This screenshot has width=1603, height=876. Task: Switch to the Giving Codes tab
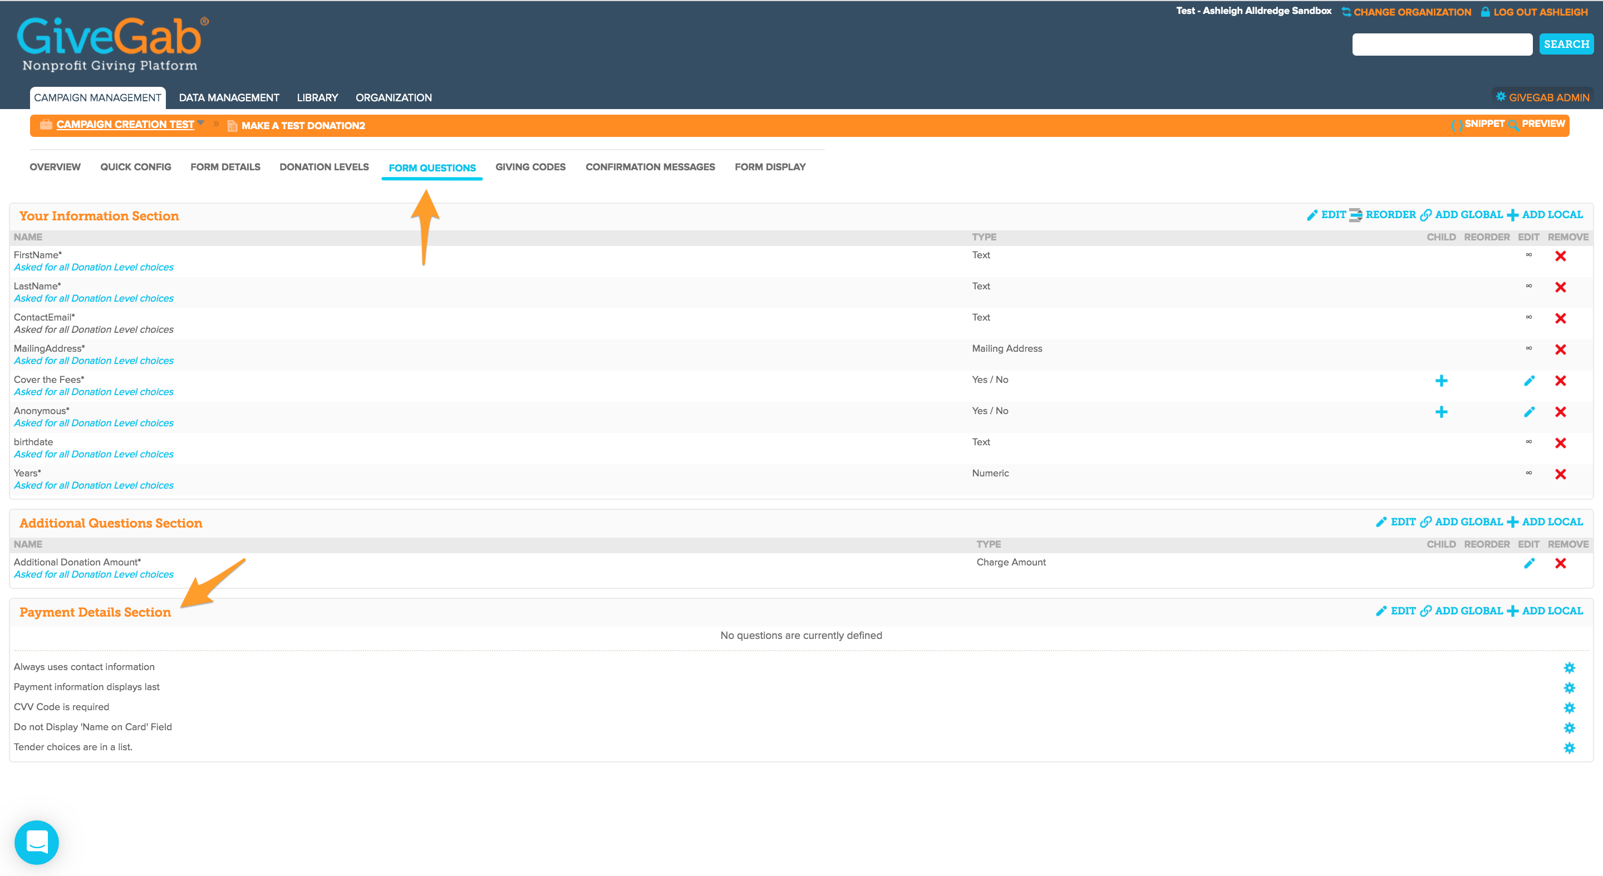530,167
